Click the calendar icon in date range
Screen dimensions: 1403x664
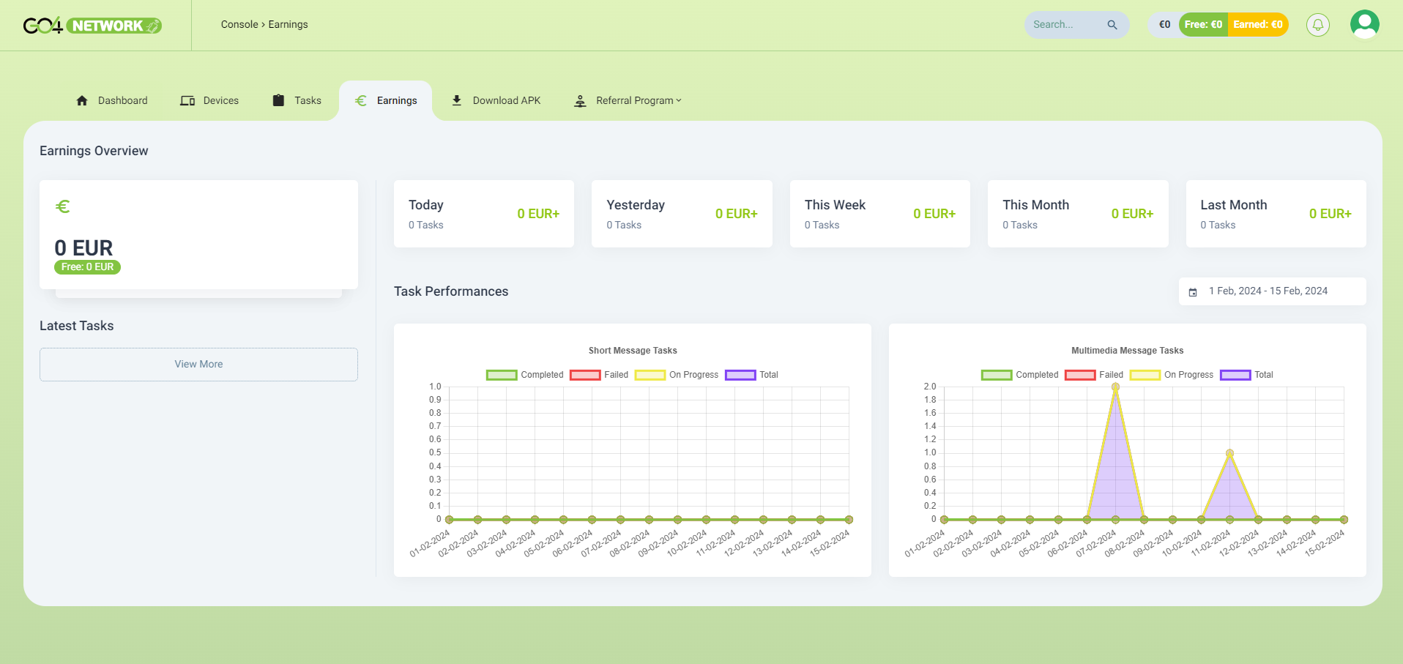tap(1193, 292)
